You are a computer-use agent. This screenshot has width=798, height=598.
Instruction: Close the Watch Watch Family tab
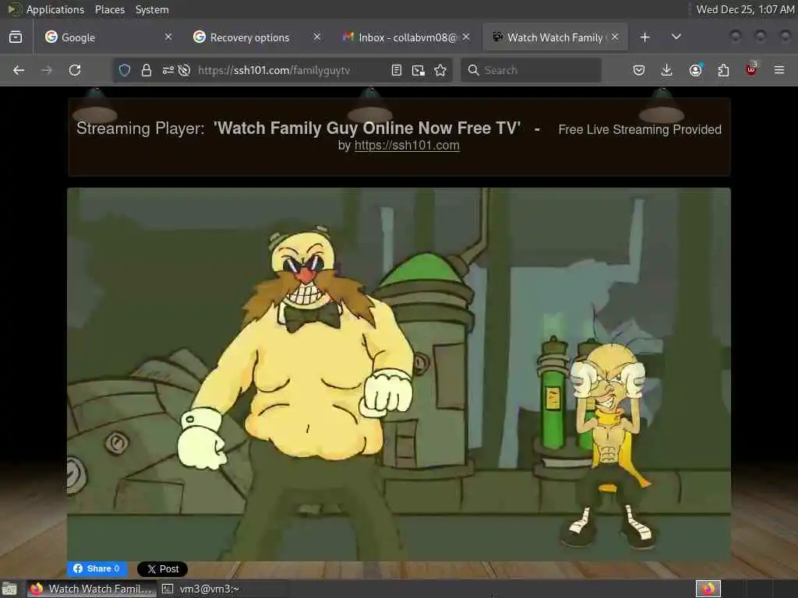click(x=615, y=37)
